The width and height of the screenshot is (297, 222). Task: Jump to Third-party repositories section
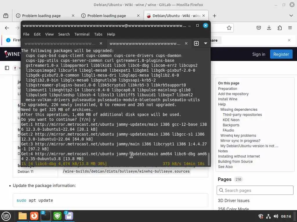242,115
